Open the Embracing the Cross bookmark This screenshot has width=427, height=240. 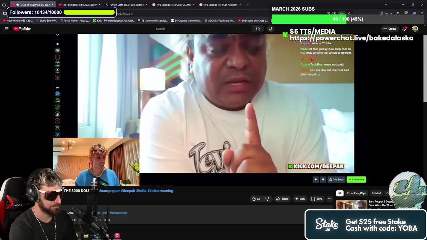point(253,21)
